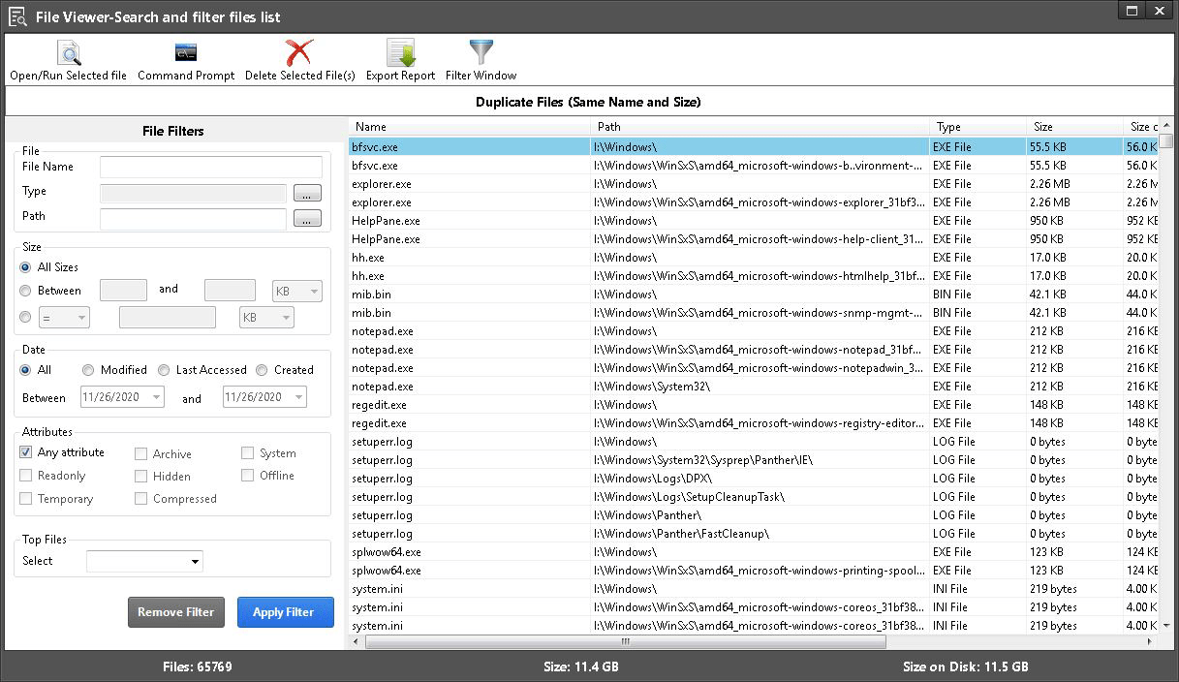
Task: Click the Apply Filter button
Action: [286, 612]
